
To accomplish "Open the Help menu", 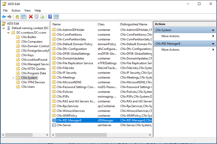I will 38,11.
